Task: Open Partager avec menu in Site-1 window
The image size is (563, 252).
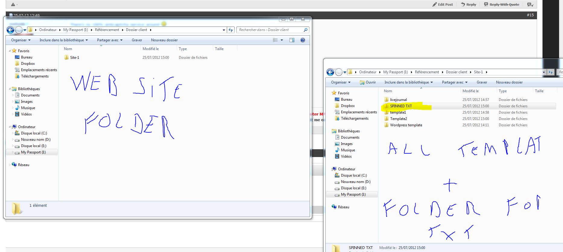Action: click(x=455, y=82)
